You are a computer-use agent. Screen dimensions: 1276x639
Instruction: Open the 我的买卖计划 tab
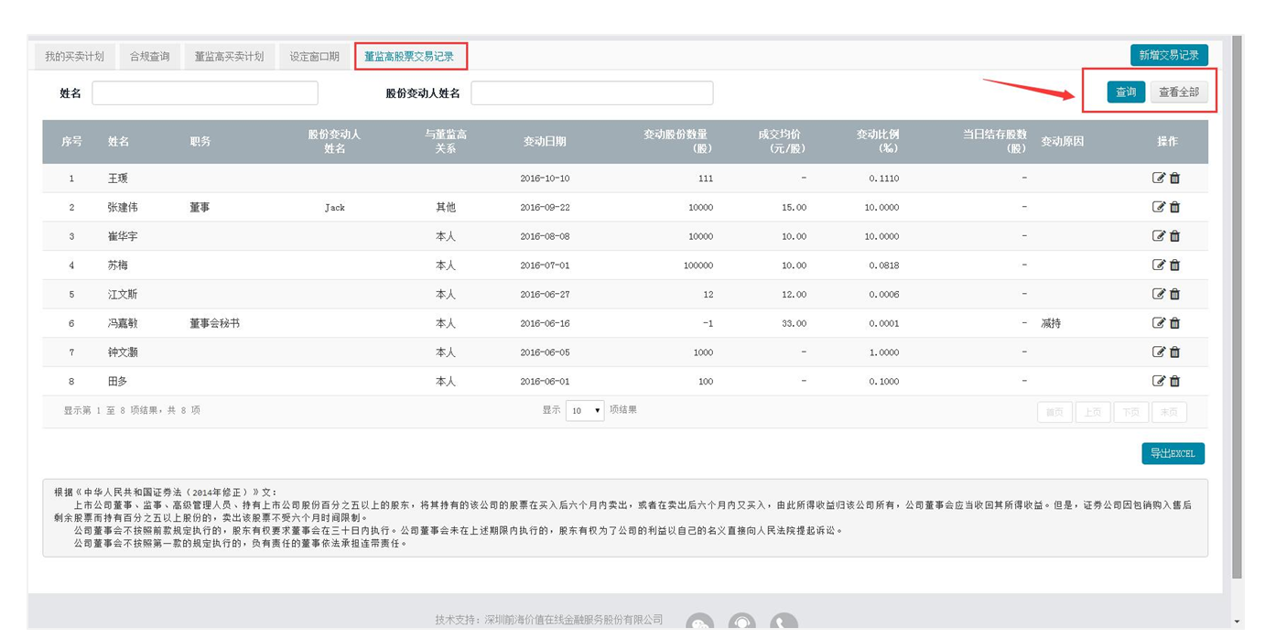(75, 57)
